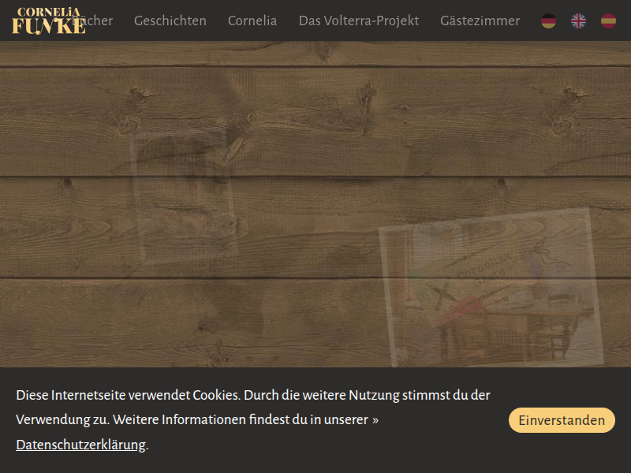Open the Bücher menu item
The image size is (631, 473).
click(99, 20)
